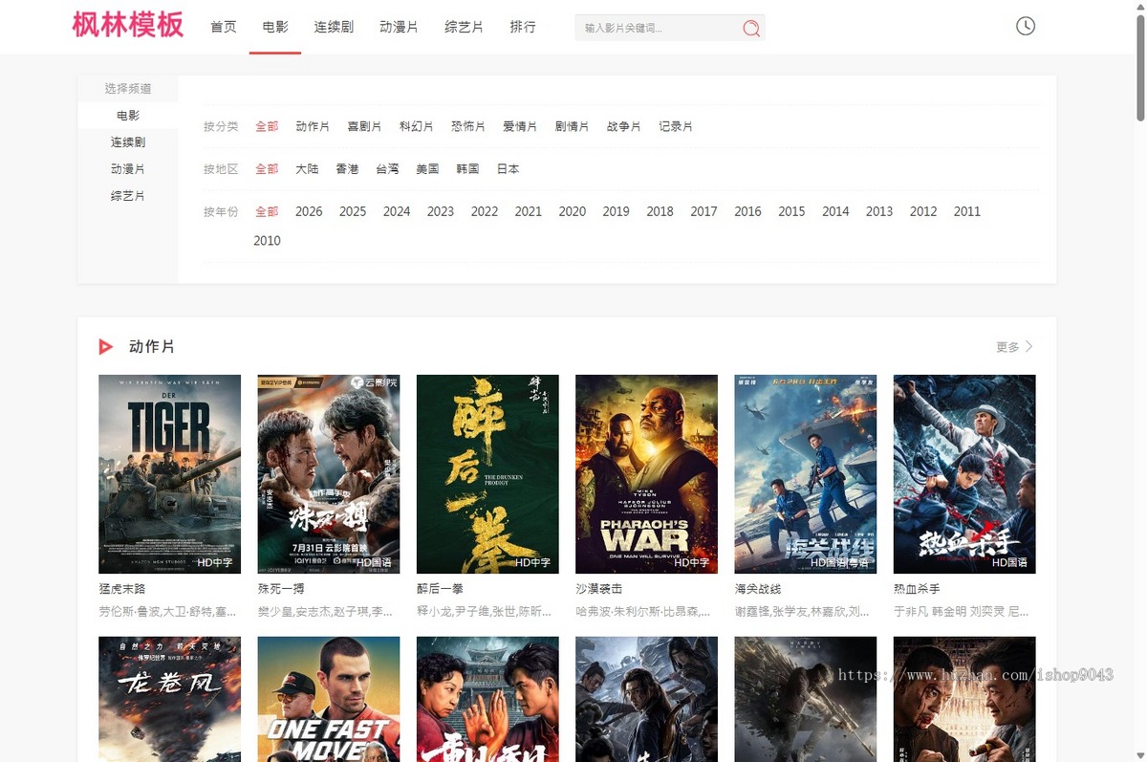Filter by 爱情片 category
1147x762 pixels.
(520, 126)
